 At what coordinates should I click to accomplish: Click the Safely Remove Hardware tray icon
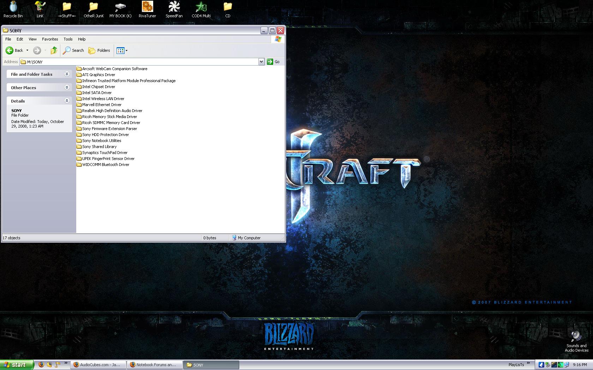point(547,365)
